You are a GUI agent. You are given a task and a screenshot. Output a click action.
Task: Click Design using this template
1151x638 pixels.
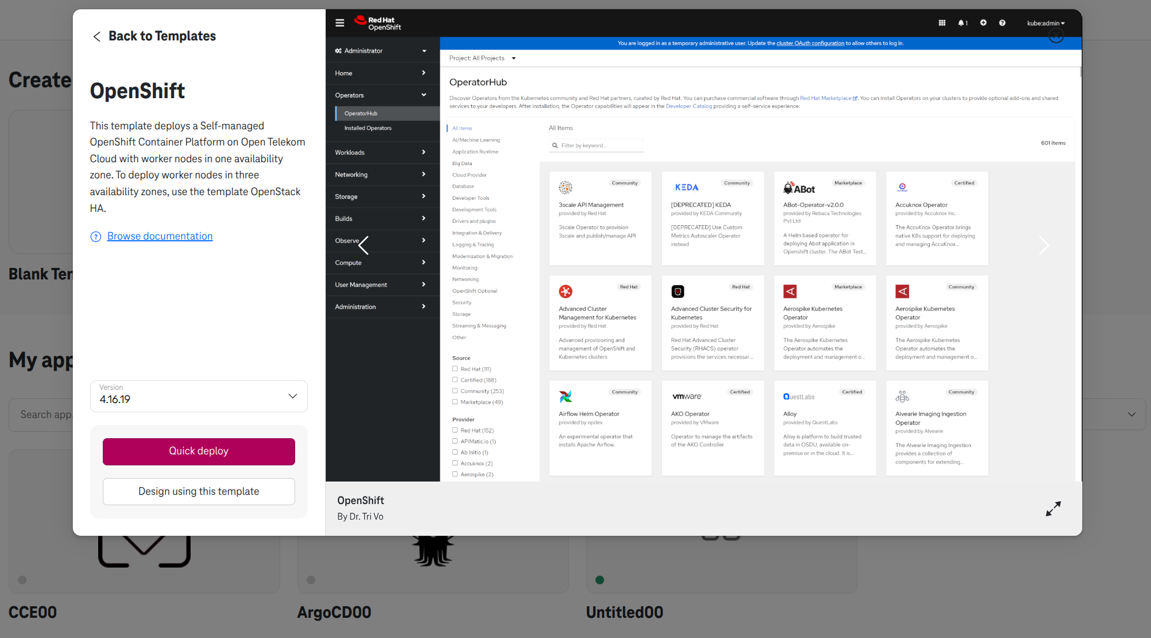tap(199, 492)
